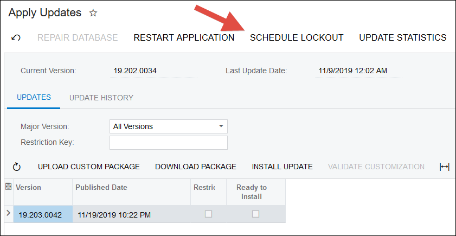Select the Updates tab
456x236 pixels.
click(34, 98)
